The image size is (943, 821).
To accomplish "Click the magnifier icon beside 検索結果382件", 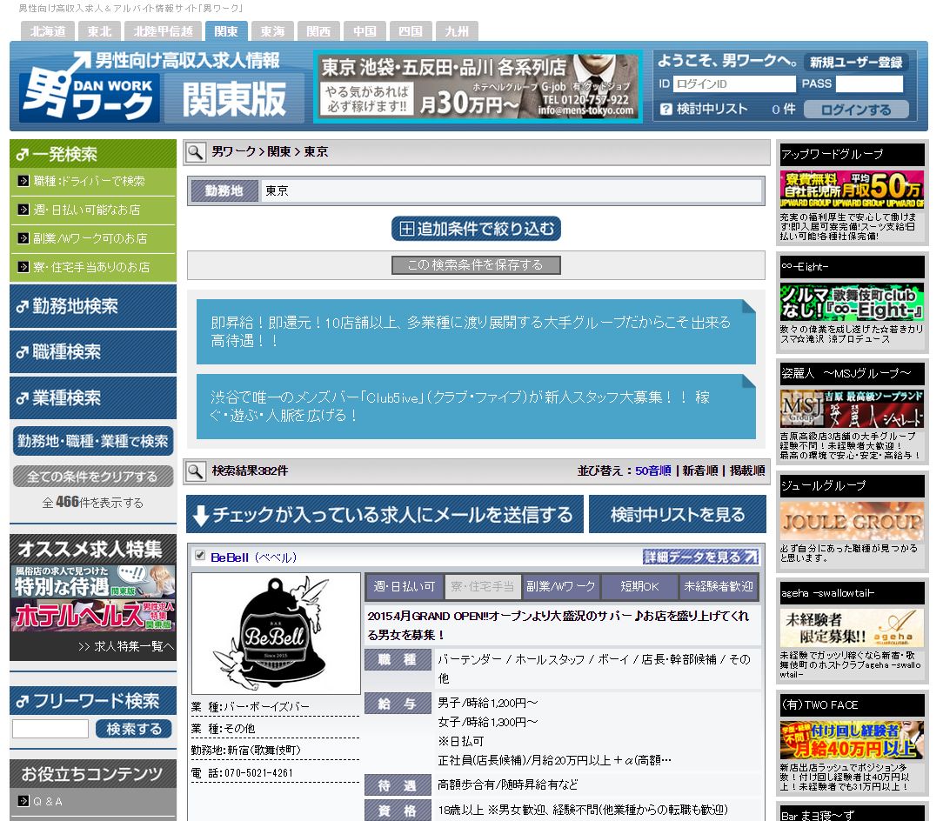I will 195,471.
